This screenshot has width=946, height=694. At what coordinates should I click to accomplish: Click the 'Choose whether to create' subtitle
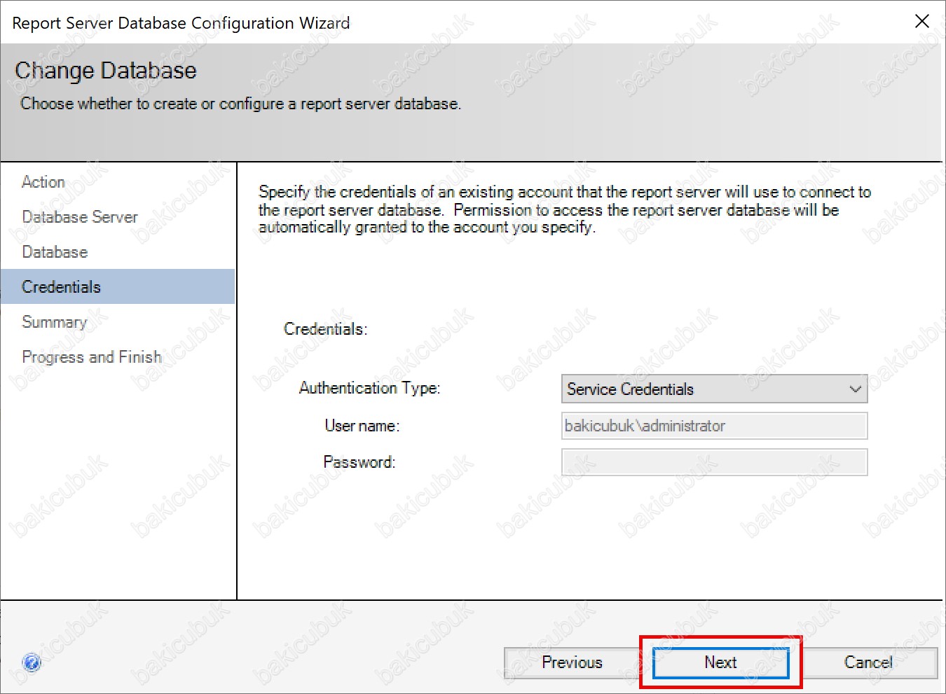(240, 104)
